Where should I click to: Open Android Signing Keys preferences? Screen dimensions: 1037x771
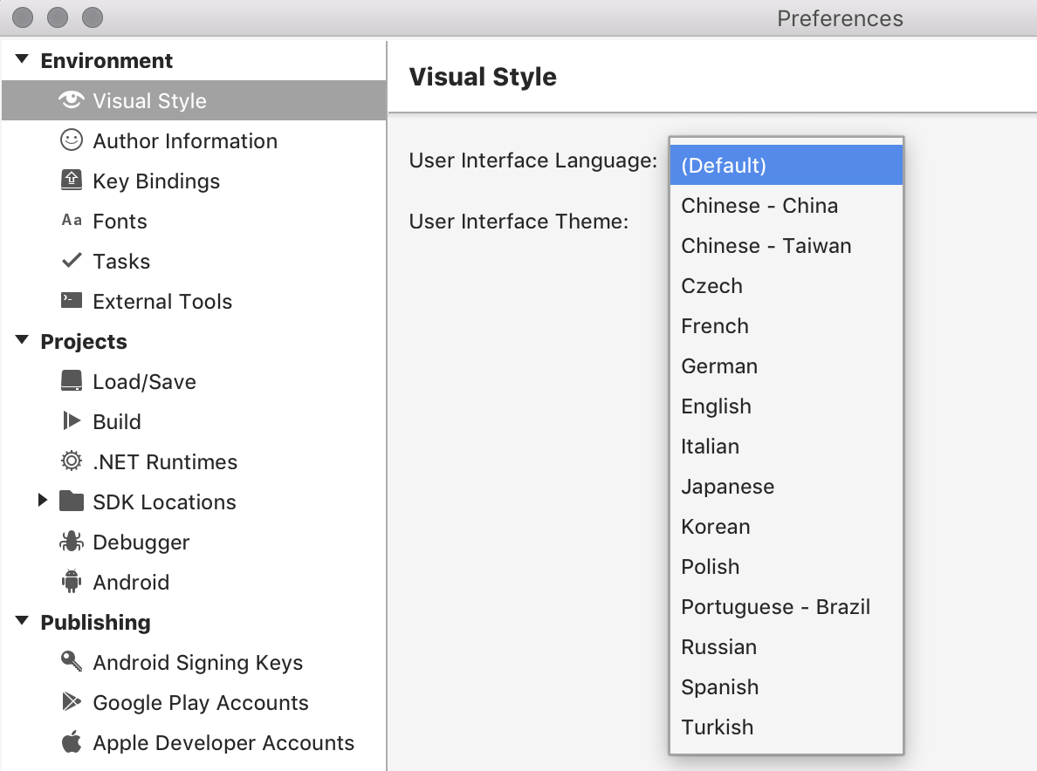[x=198, y=663]
